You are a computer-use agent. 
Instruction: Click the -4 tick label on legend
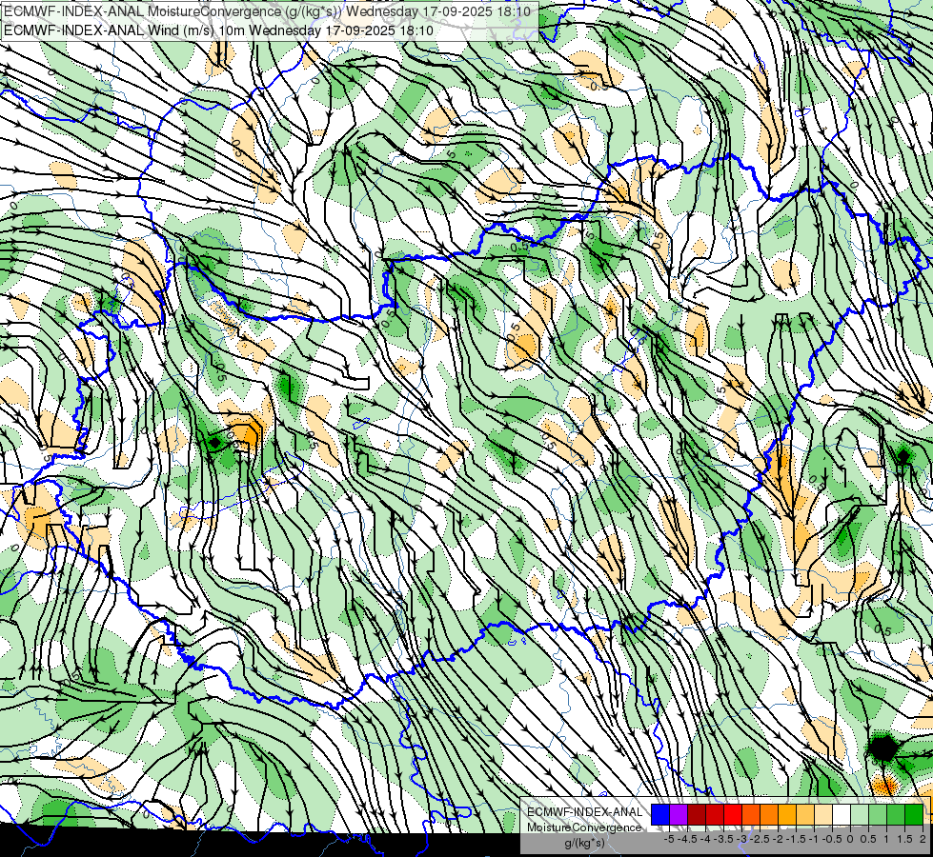point(705,839)
